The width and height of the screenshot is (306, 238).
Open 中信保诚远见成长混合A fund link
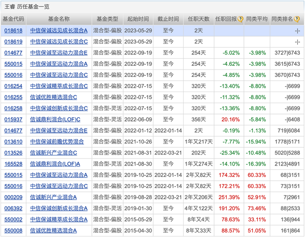tap(59, 31)
